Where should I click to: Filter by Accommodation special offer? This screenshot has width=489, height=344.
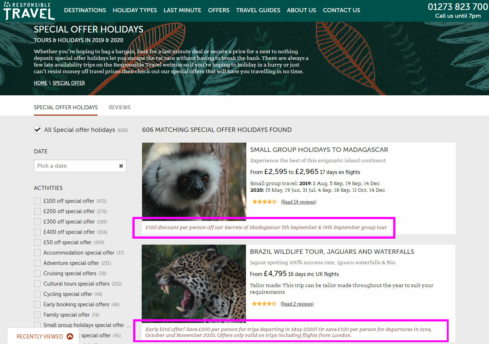[37, 253]
